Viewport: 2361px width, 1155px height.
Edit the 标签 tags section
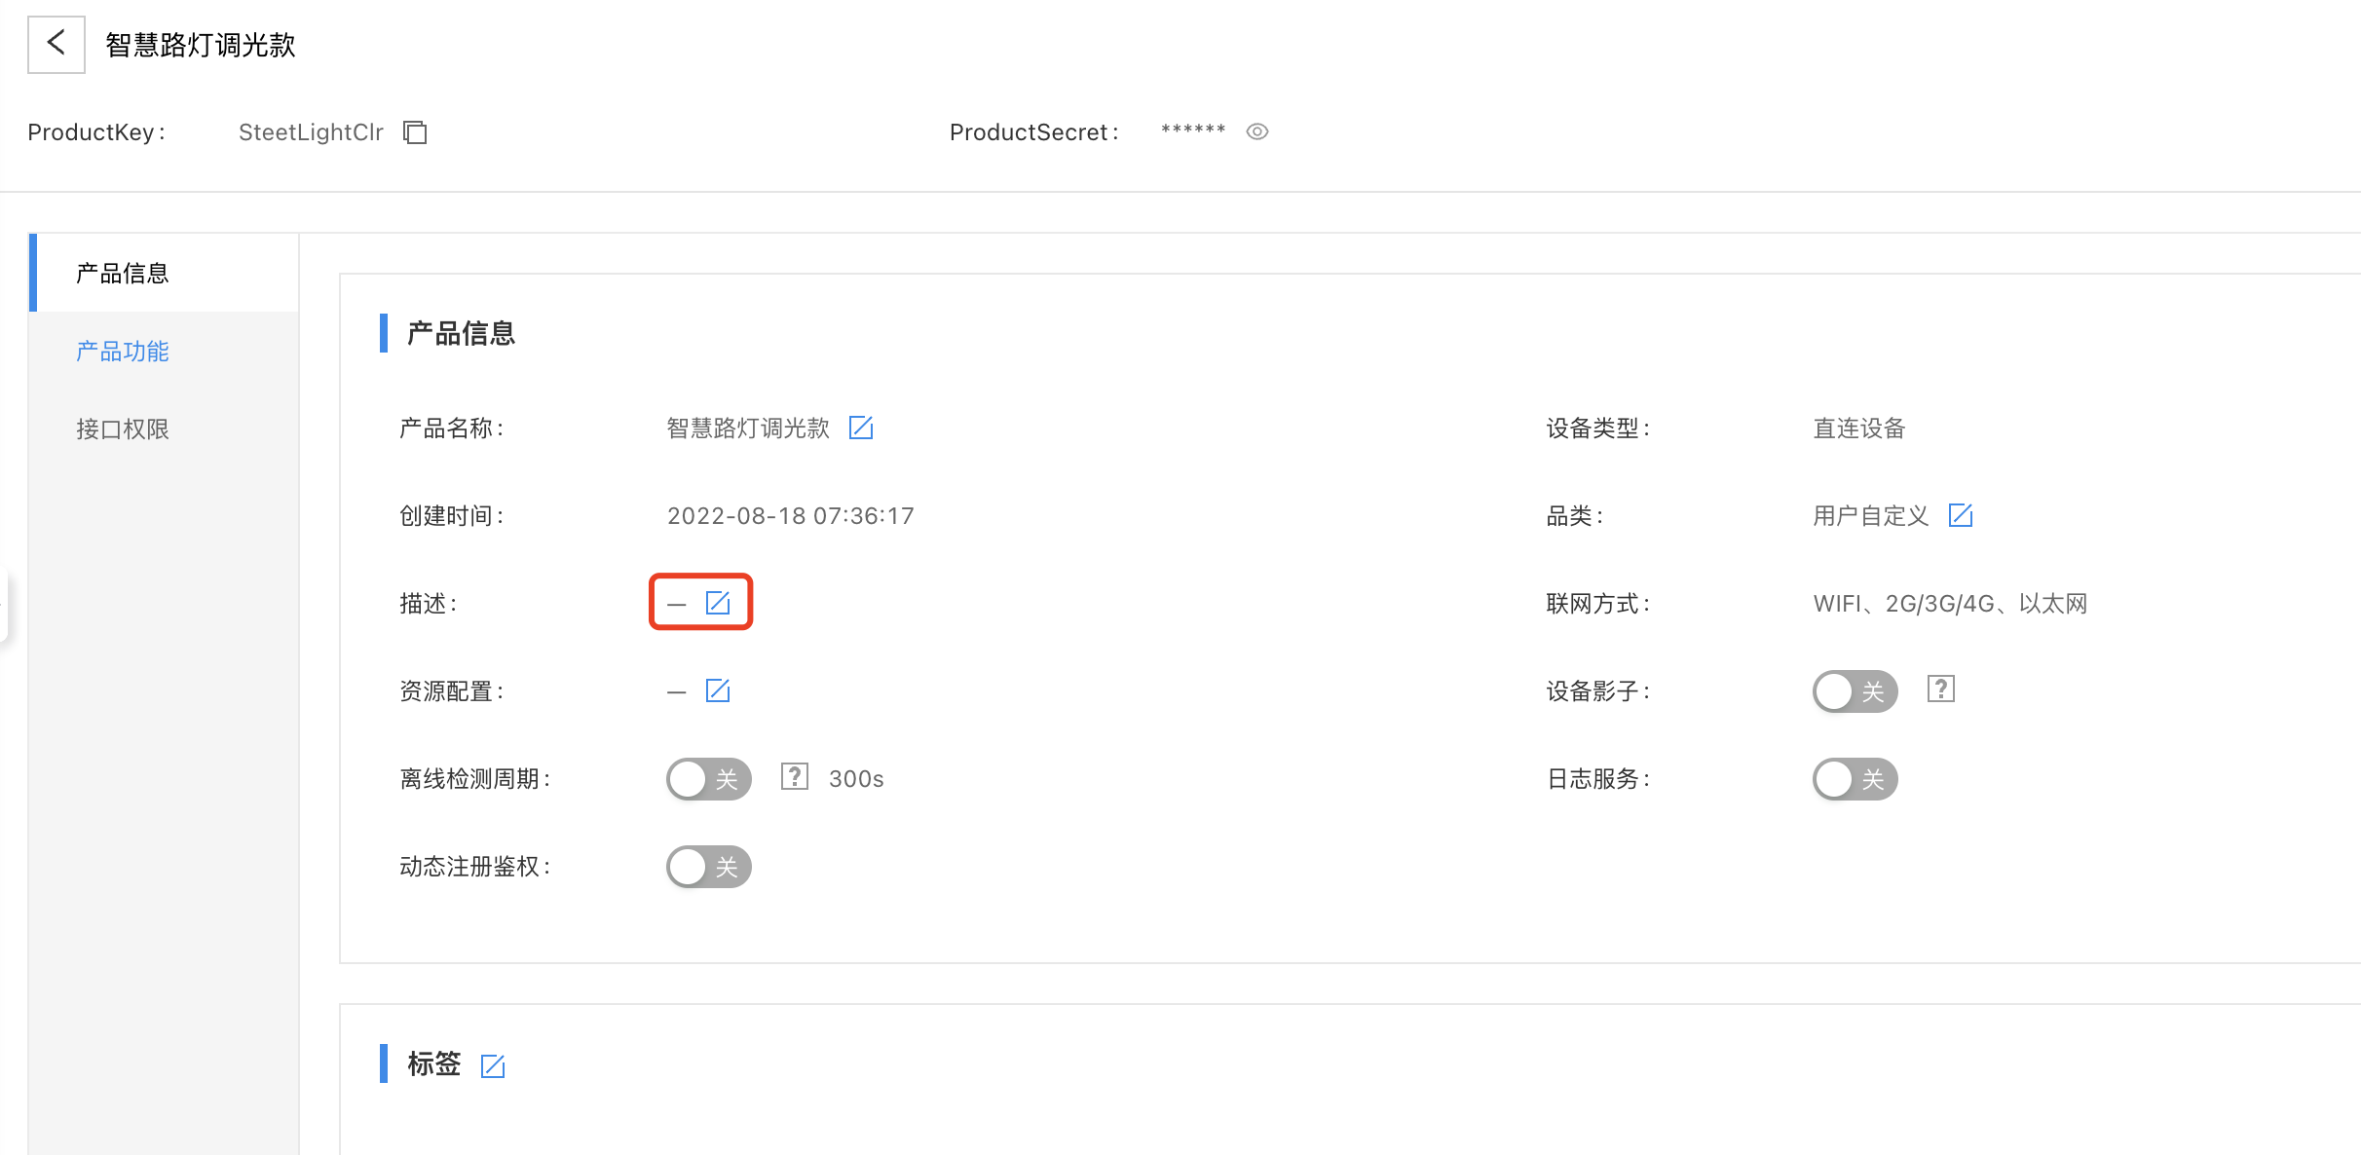coord(493,1066)
